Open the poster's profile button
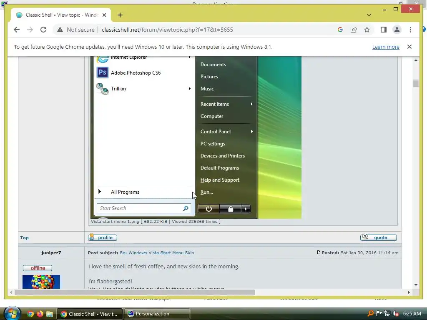 103,237
